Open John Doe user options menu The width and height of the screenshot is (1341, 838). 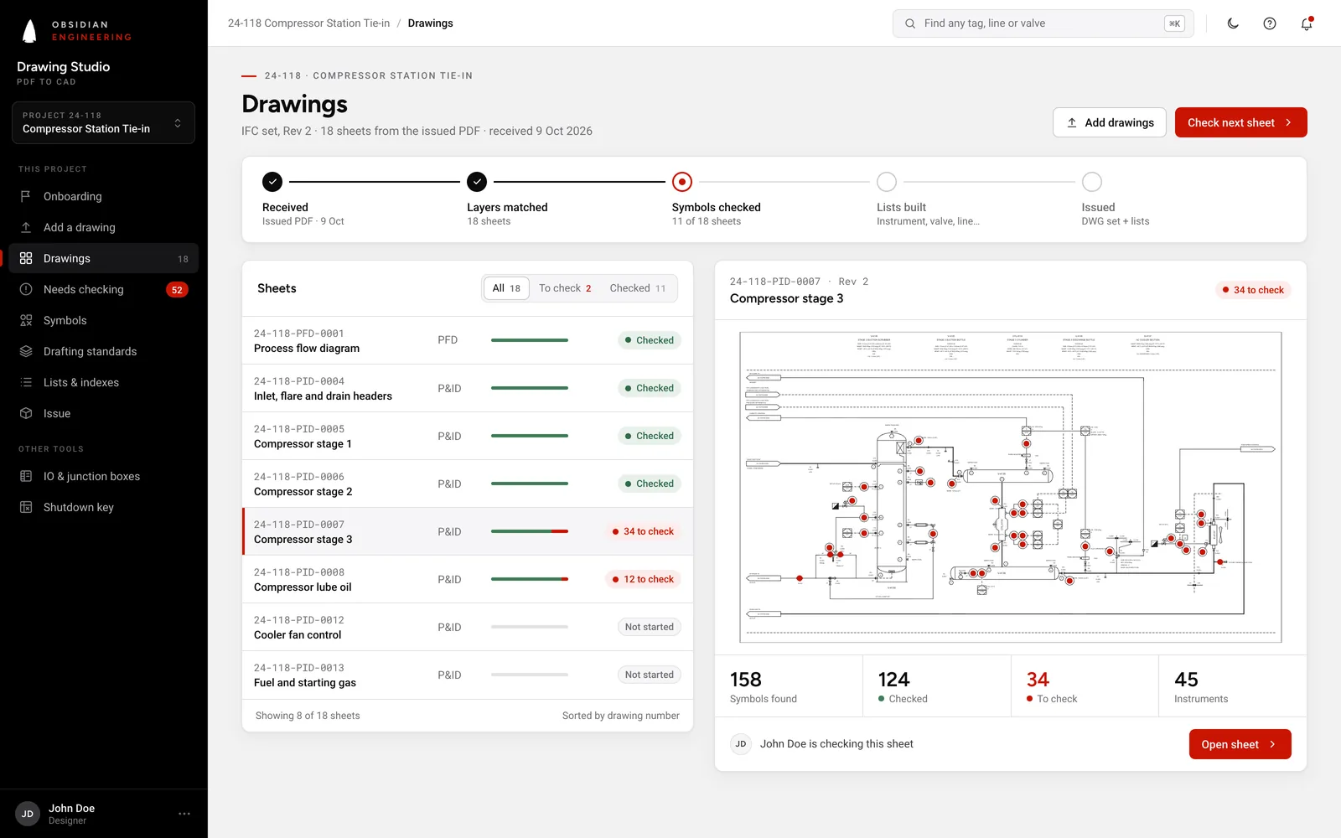[184, 814]
